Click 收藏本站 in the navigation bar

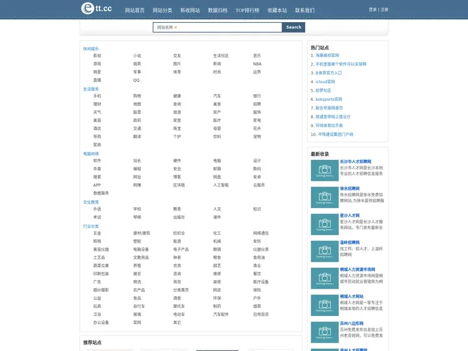pyautogui.click(x=278, y=10)
